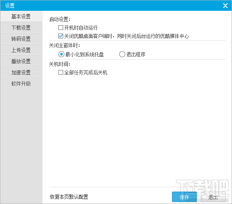
Task: Show the 加速设置 page
Action: [x=21, y=72]
